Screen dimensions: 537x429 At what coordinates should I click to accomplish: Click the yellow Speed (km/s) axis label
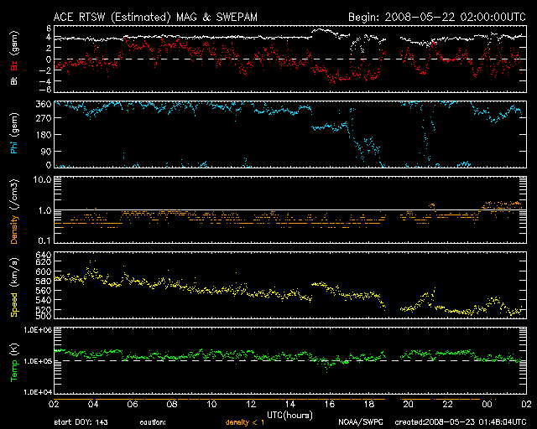(14, 287)
